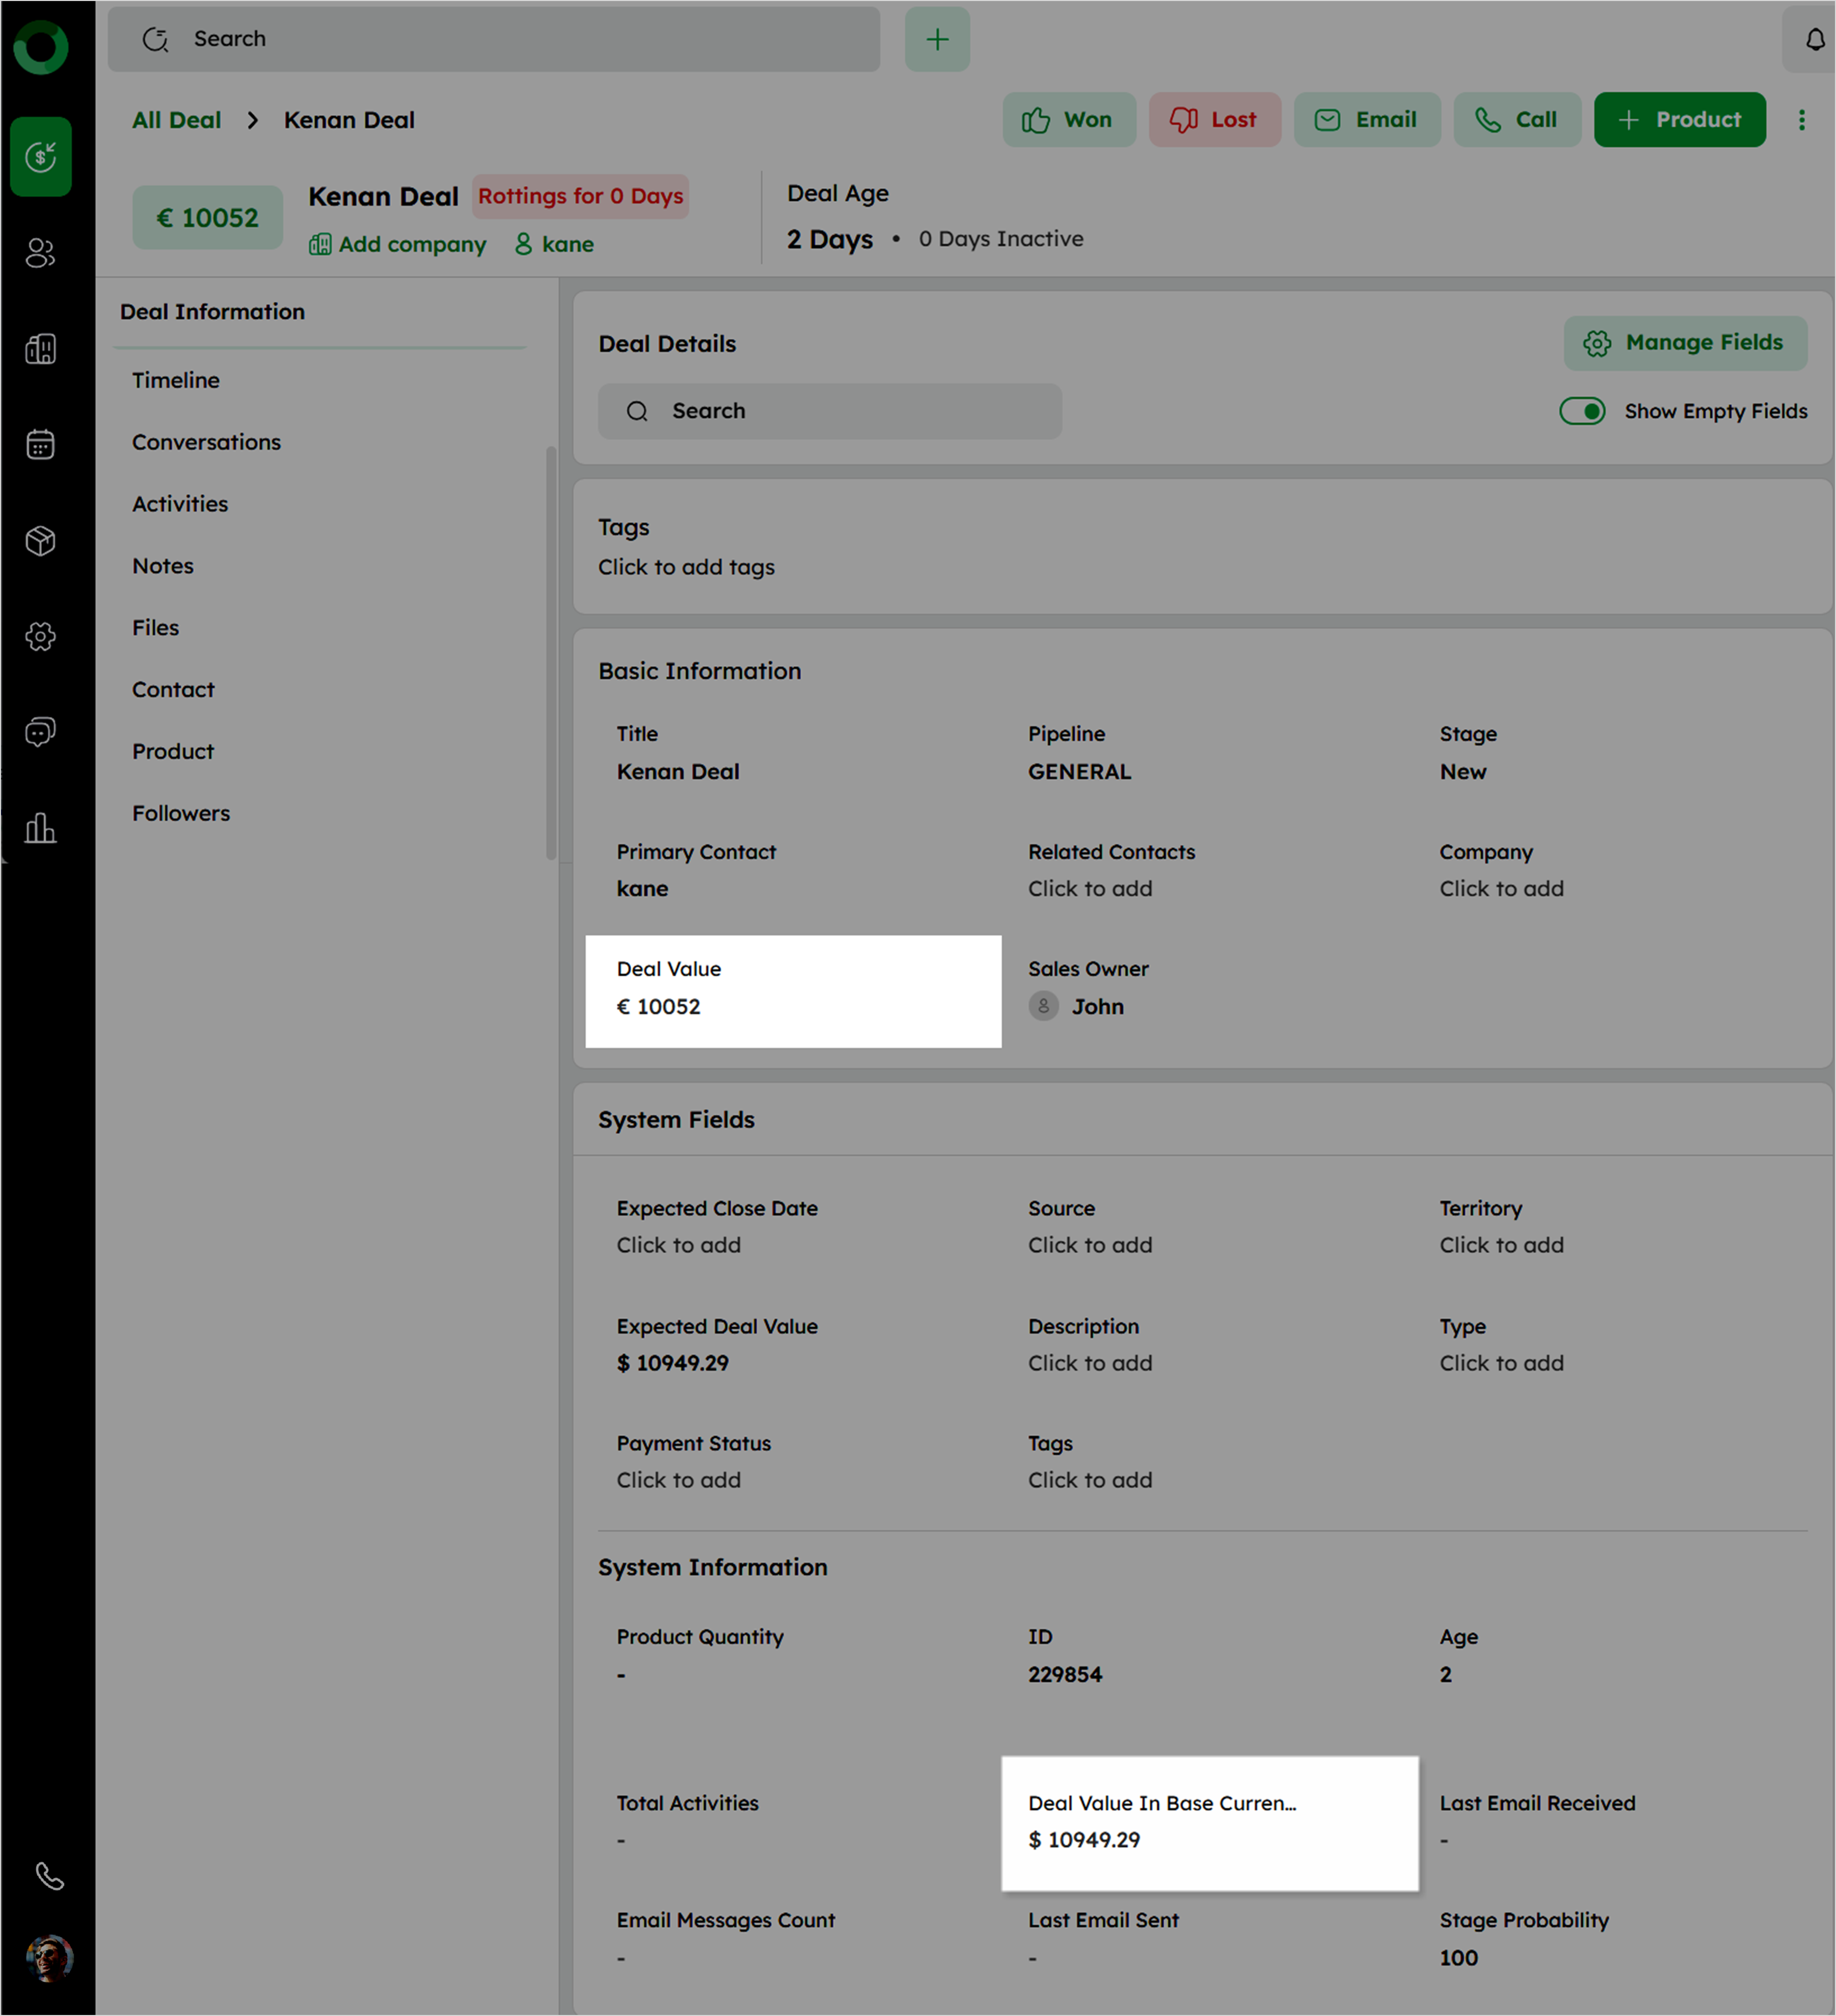The height and width of the screenshot is (2016, 1836).
Task: Open the Calendar icon in sidebar
Action: point(40,444)
